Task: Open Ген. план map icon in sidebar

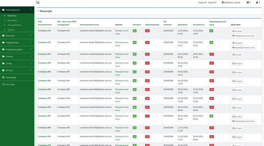Action: [x=3, y=84]
